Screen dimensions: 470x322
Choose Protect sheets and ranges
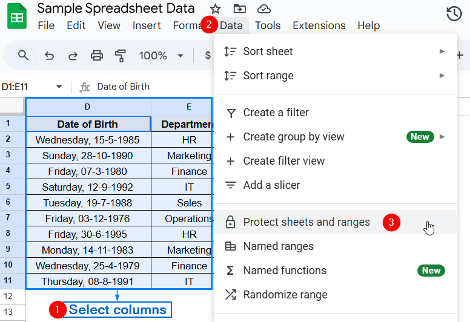(x=336, y=222)
